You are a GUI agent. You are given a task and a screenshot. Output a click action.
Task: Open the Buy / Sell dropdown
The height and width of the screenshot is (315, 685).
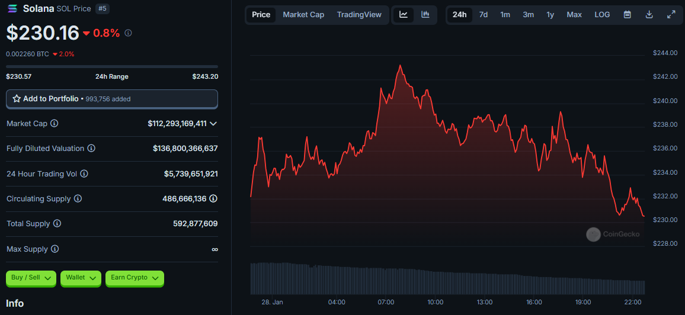point(31,278)
